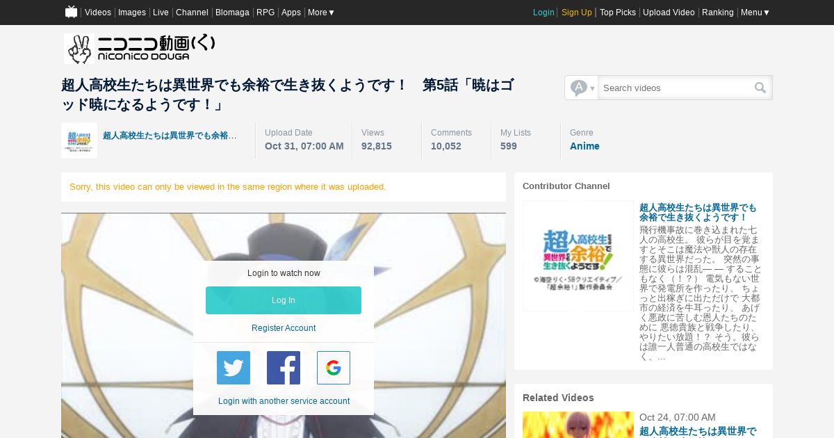Open the search mode selector dropdown
Viewport: 834px width, 438px height.
click(x=582, y=88)
